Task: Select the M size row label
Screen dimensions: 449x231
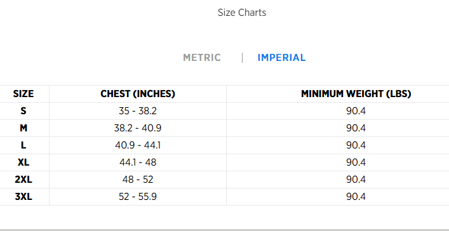Action: click(23, 128)
